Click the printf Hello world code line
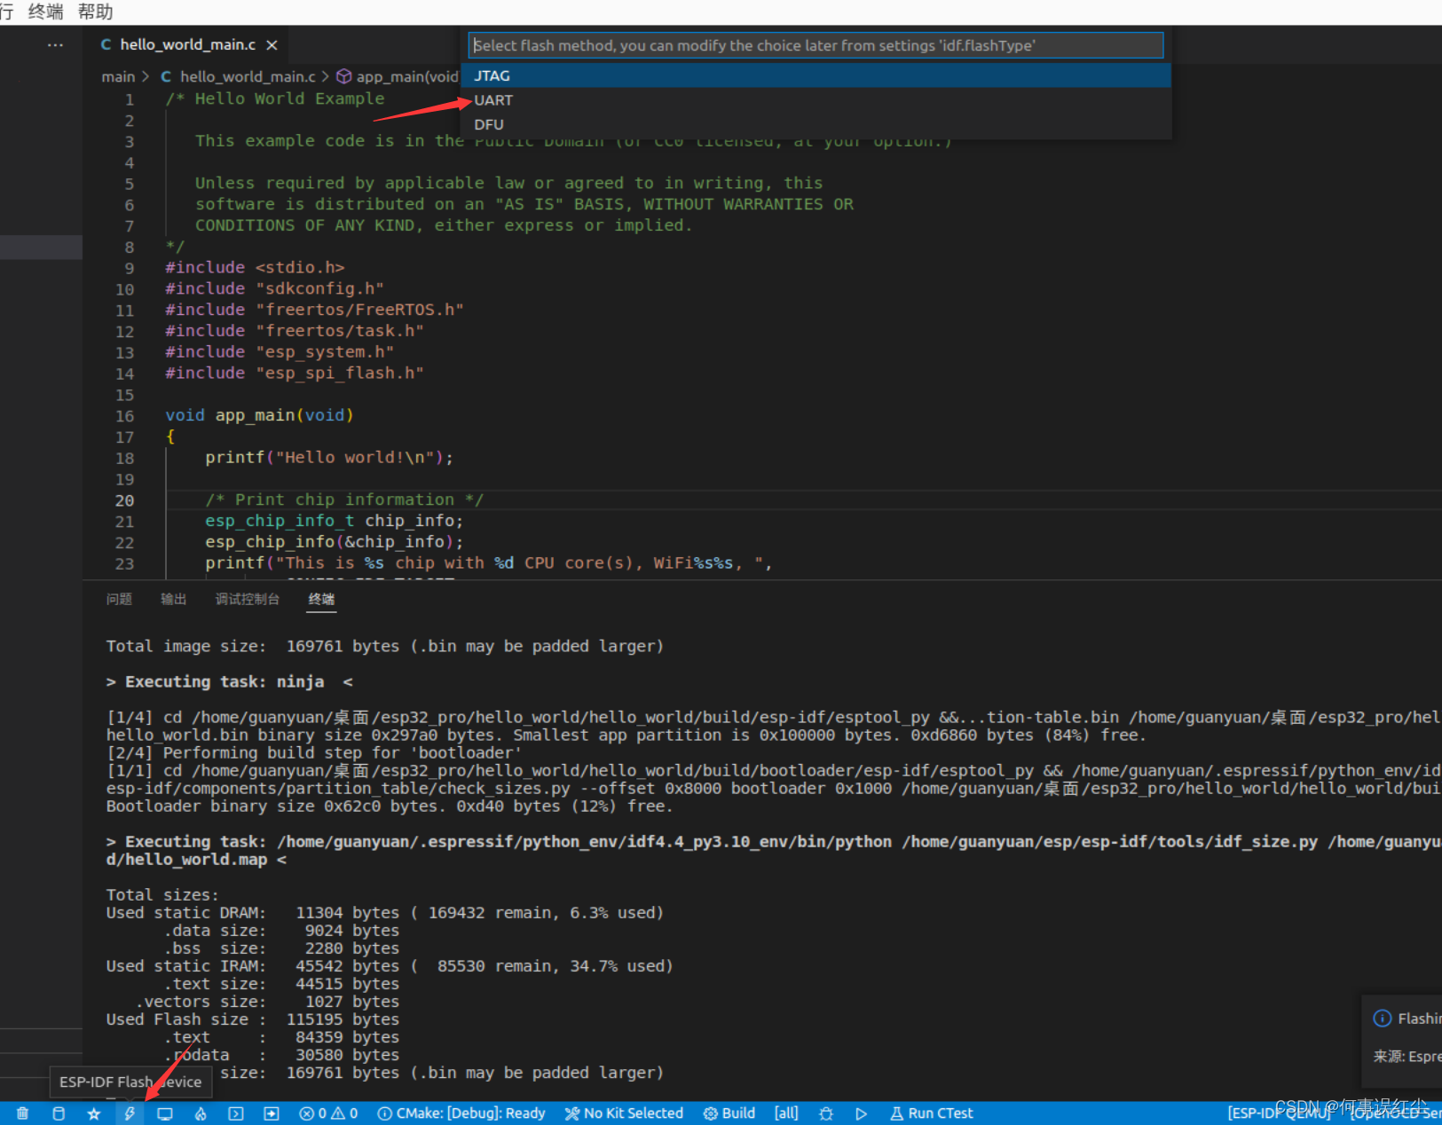Viewport: 1442px width, 1125px height. 329,458
